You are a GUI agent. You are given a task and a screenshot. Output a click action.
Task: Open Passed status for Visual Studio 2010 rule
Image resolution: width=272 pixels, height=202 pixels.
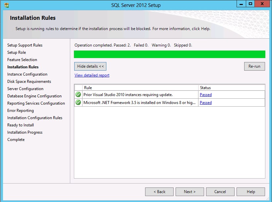click(x=205, y=95)
